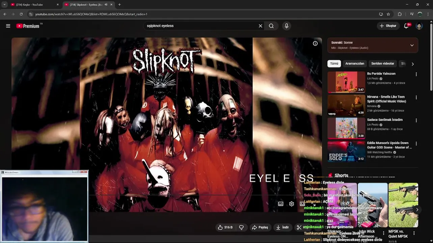Open the Chrome extensions puzzle icon

[x=400, y=14]
